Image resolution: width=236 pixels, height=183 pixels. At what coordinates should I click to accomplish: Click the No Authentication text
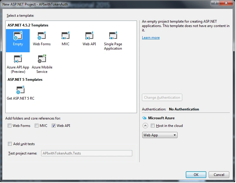pos(184,109)
